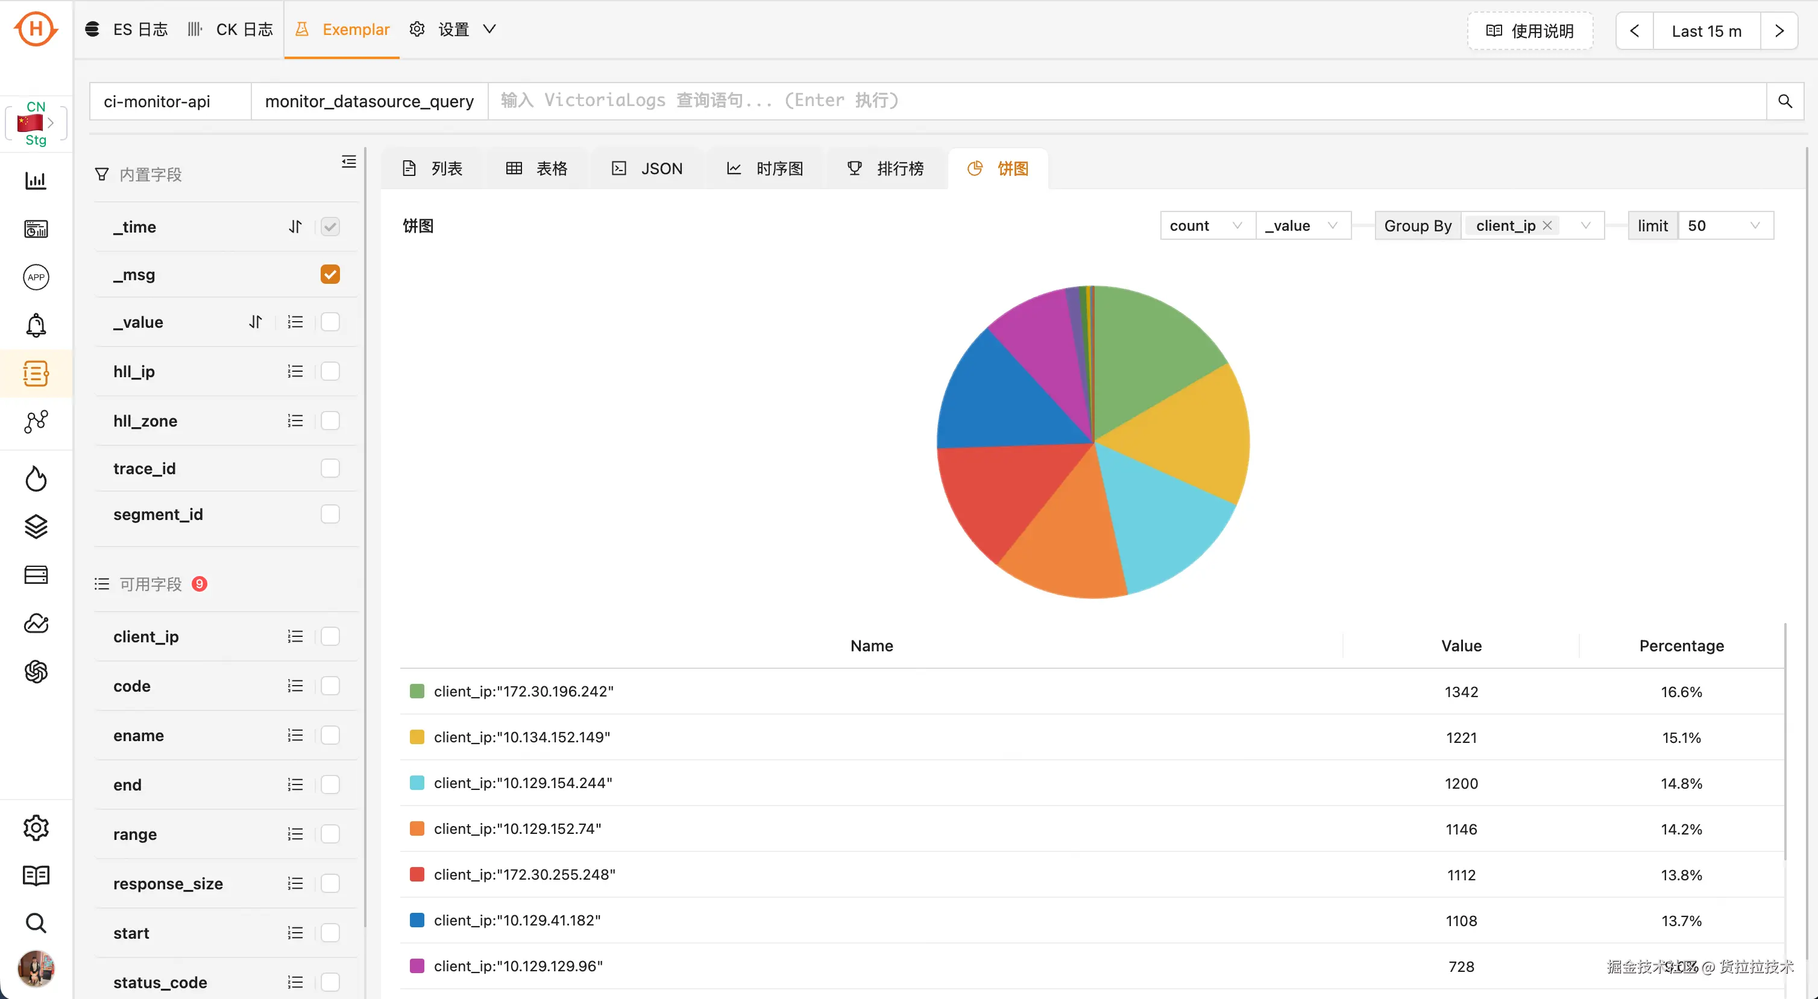Enable the trace_id field checkbox
Image resolution: width=1818 pixels, height=999 pixels.
pyautogui.click(x=330, y=468)
